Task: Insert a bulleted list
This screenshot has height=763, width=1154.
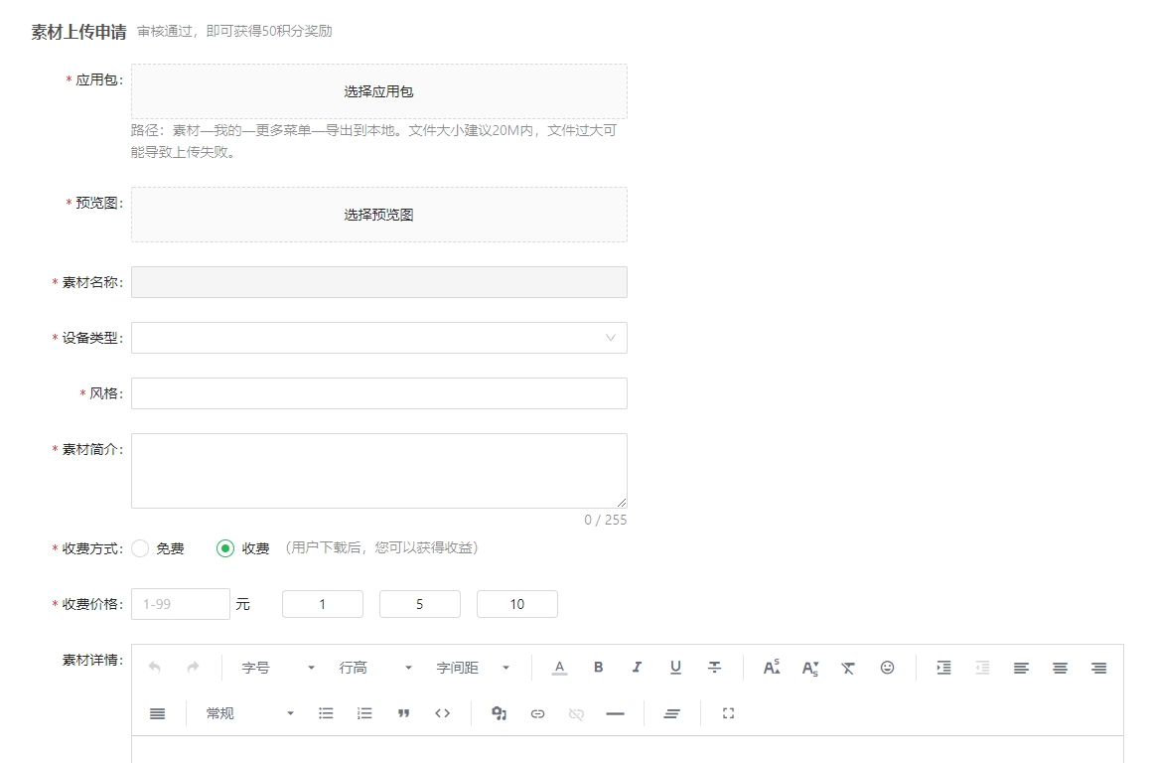Action: [326, 713]
